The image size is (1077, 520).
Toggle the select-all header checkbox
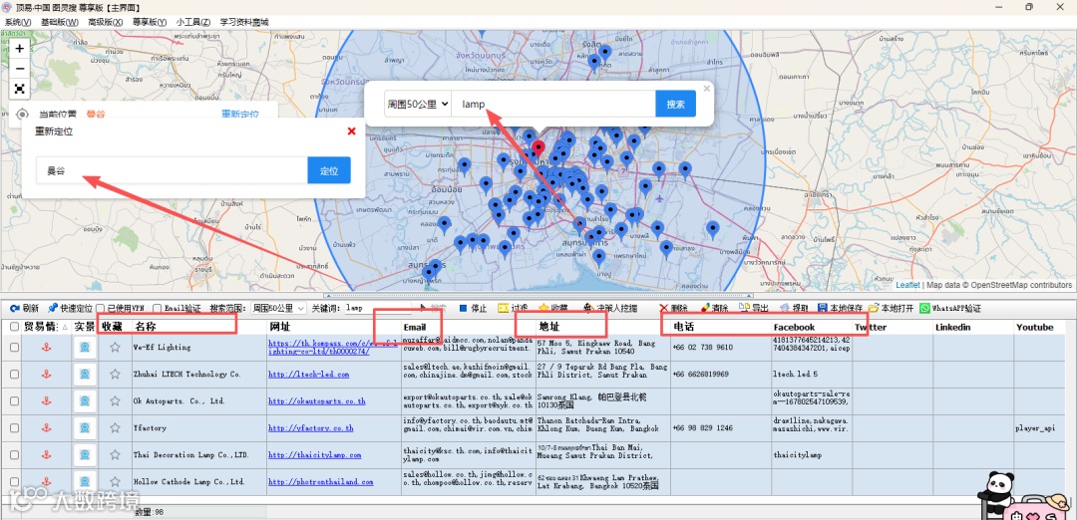(14, 327)
